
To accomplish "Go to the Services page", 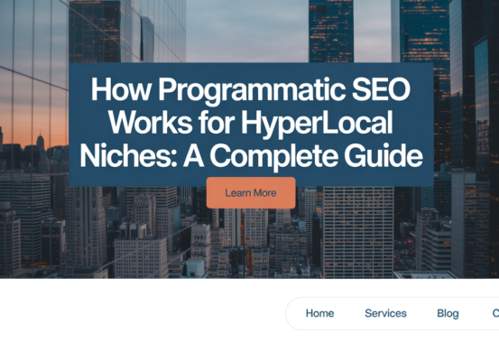I will tap(385, 313).
